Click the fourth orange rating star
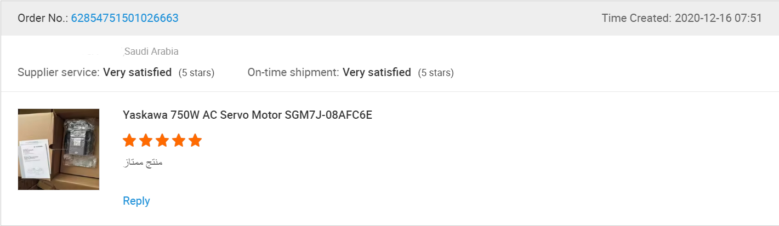This screenshot has height=226, width=779. (179, 141)
